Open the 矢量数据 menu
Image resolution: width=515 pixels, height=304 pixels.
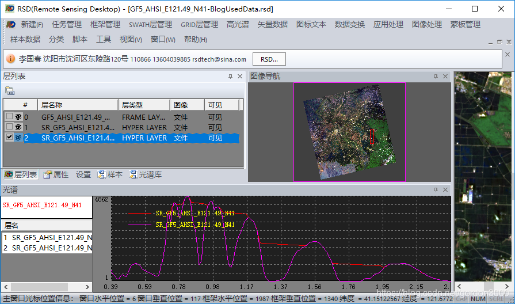pyautogui.click(x=273, y=24)
